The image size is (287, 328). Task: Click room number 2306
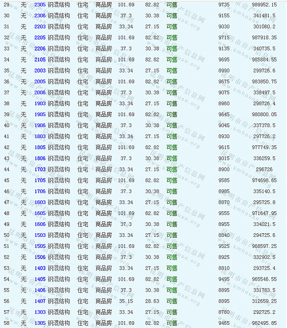(x=40, y=15)
